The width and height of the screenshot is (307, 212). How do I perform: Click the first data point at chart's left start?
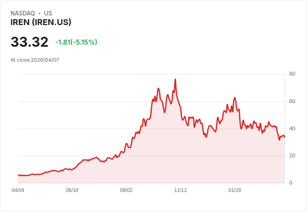coord(18,175)
